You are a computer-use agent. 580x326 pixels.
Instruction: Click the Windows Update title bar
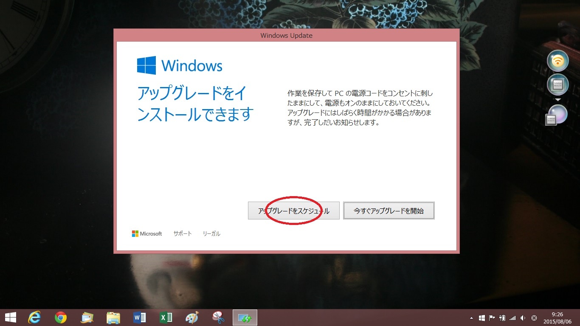click(286, 35)
